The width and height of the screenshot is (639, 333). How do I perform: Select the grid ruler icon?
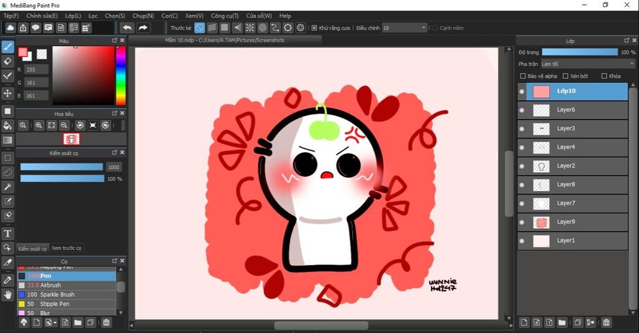pyautogui.click(x=225, y=27)
